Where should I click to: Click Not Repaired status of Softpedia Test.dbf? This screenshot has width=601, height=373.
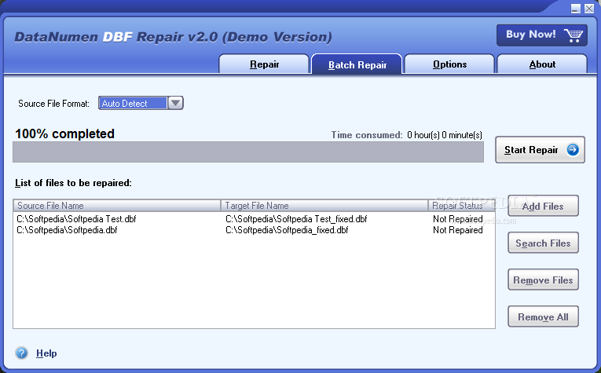point(458,219)
